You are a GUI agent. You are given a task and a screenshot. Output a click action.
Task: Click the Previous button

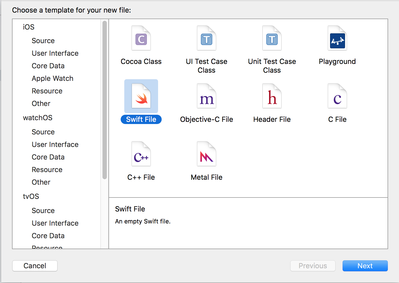tap(313, 266)
